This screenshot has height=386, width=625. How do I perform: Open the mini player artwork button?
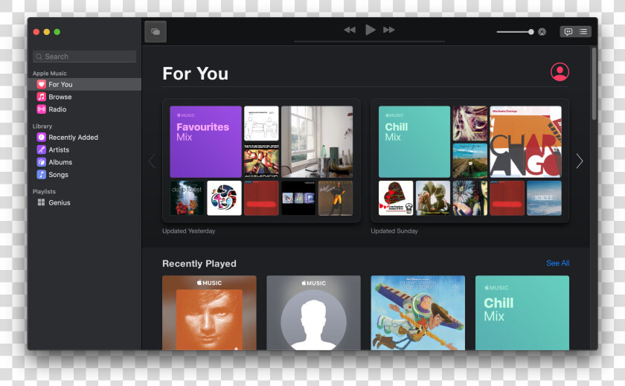[x=156, y=31]
